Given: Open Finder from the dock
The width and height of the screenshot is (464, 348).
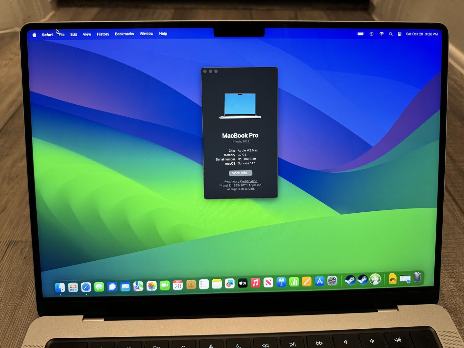Looking at the screenshot, I should click(x=60, y=287).
